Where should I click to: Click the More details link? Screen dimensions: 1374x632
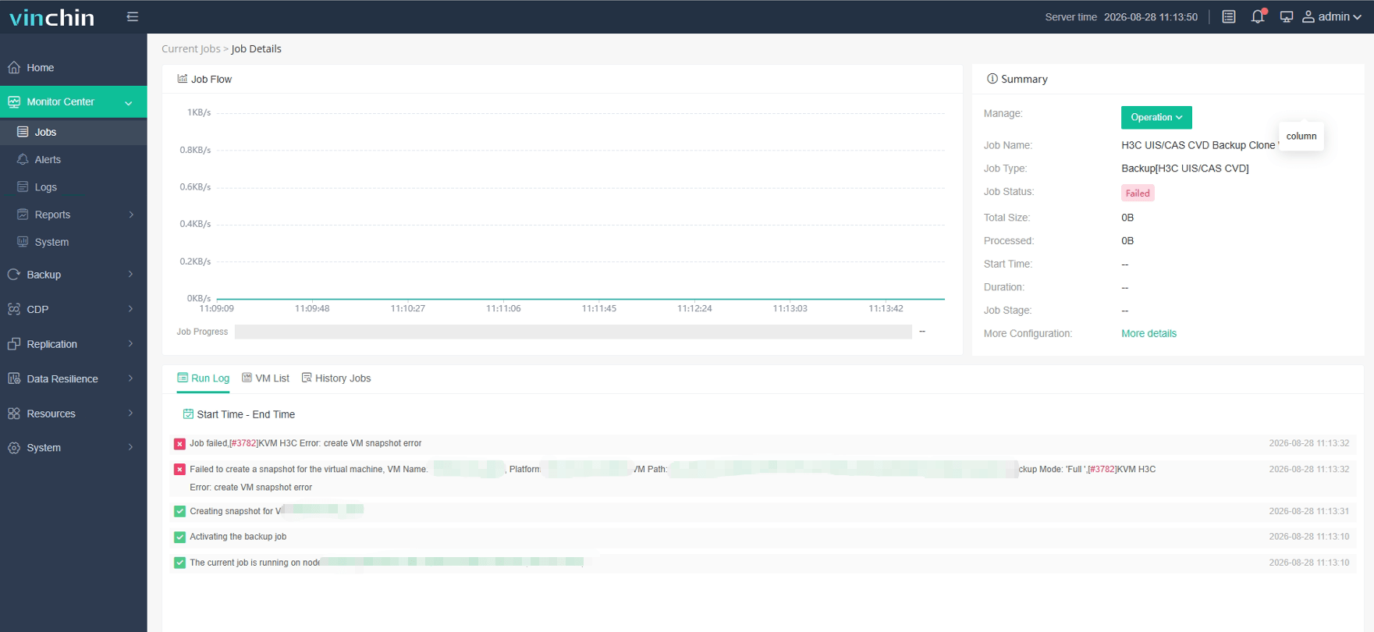1149,333
